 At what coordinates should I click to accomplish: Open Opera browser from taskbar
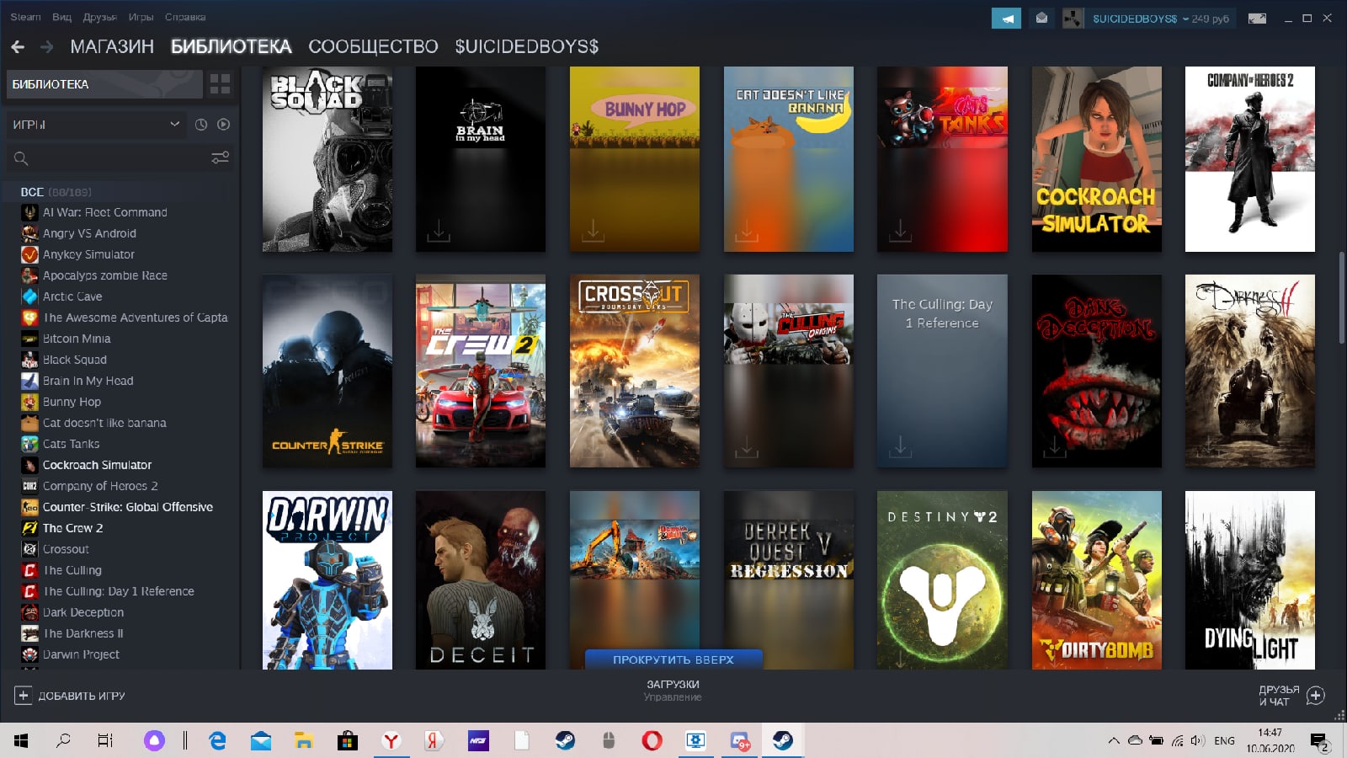pos(652,740)
